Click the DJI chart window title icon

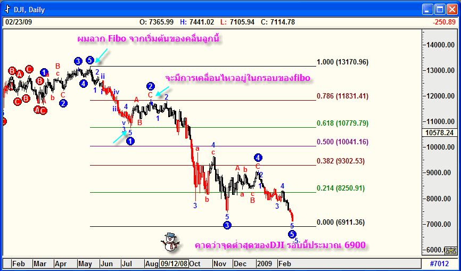click(x=7, y=10)
